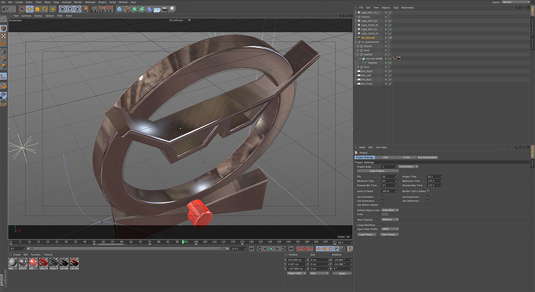The height and width of the screenshot is (292, 535).
Task: Toggle the Linear Workflow checkbox
Action: [382, 225]
